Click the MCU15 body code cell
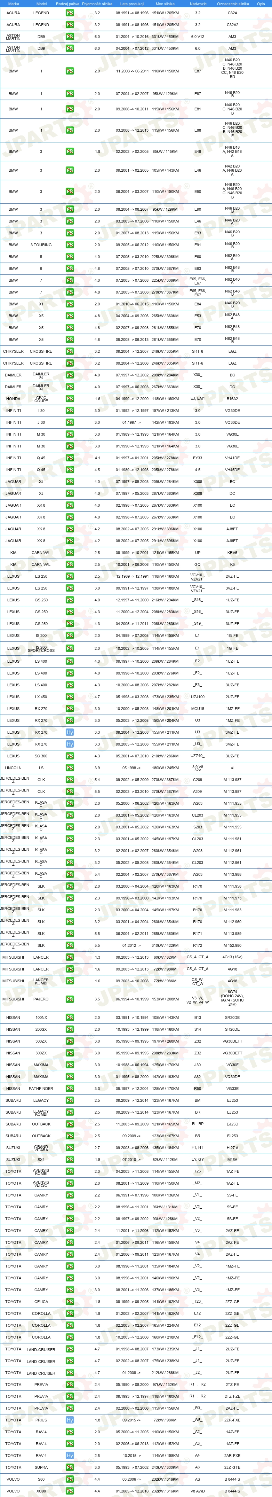This screenshot has width=272, height=1497. point(198,708)
